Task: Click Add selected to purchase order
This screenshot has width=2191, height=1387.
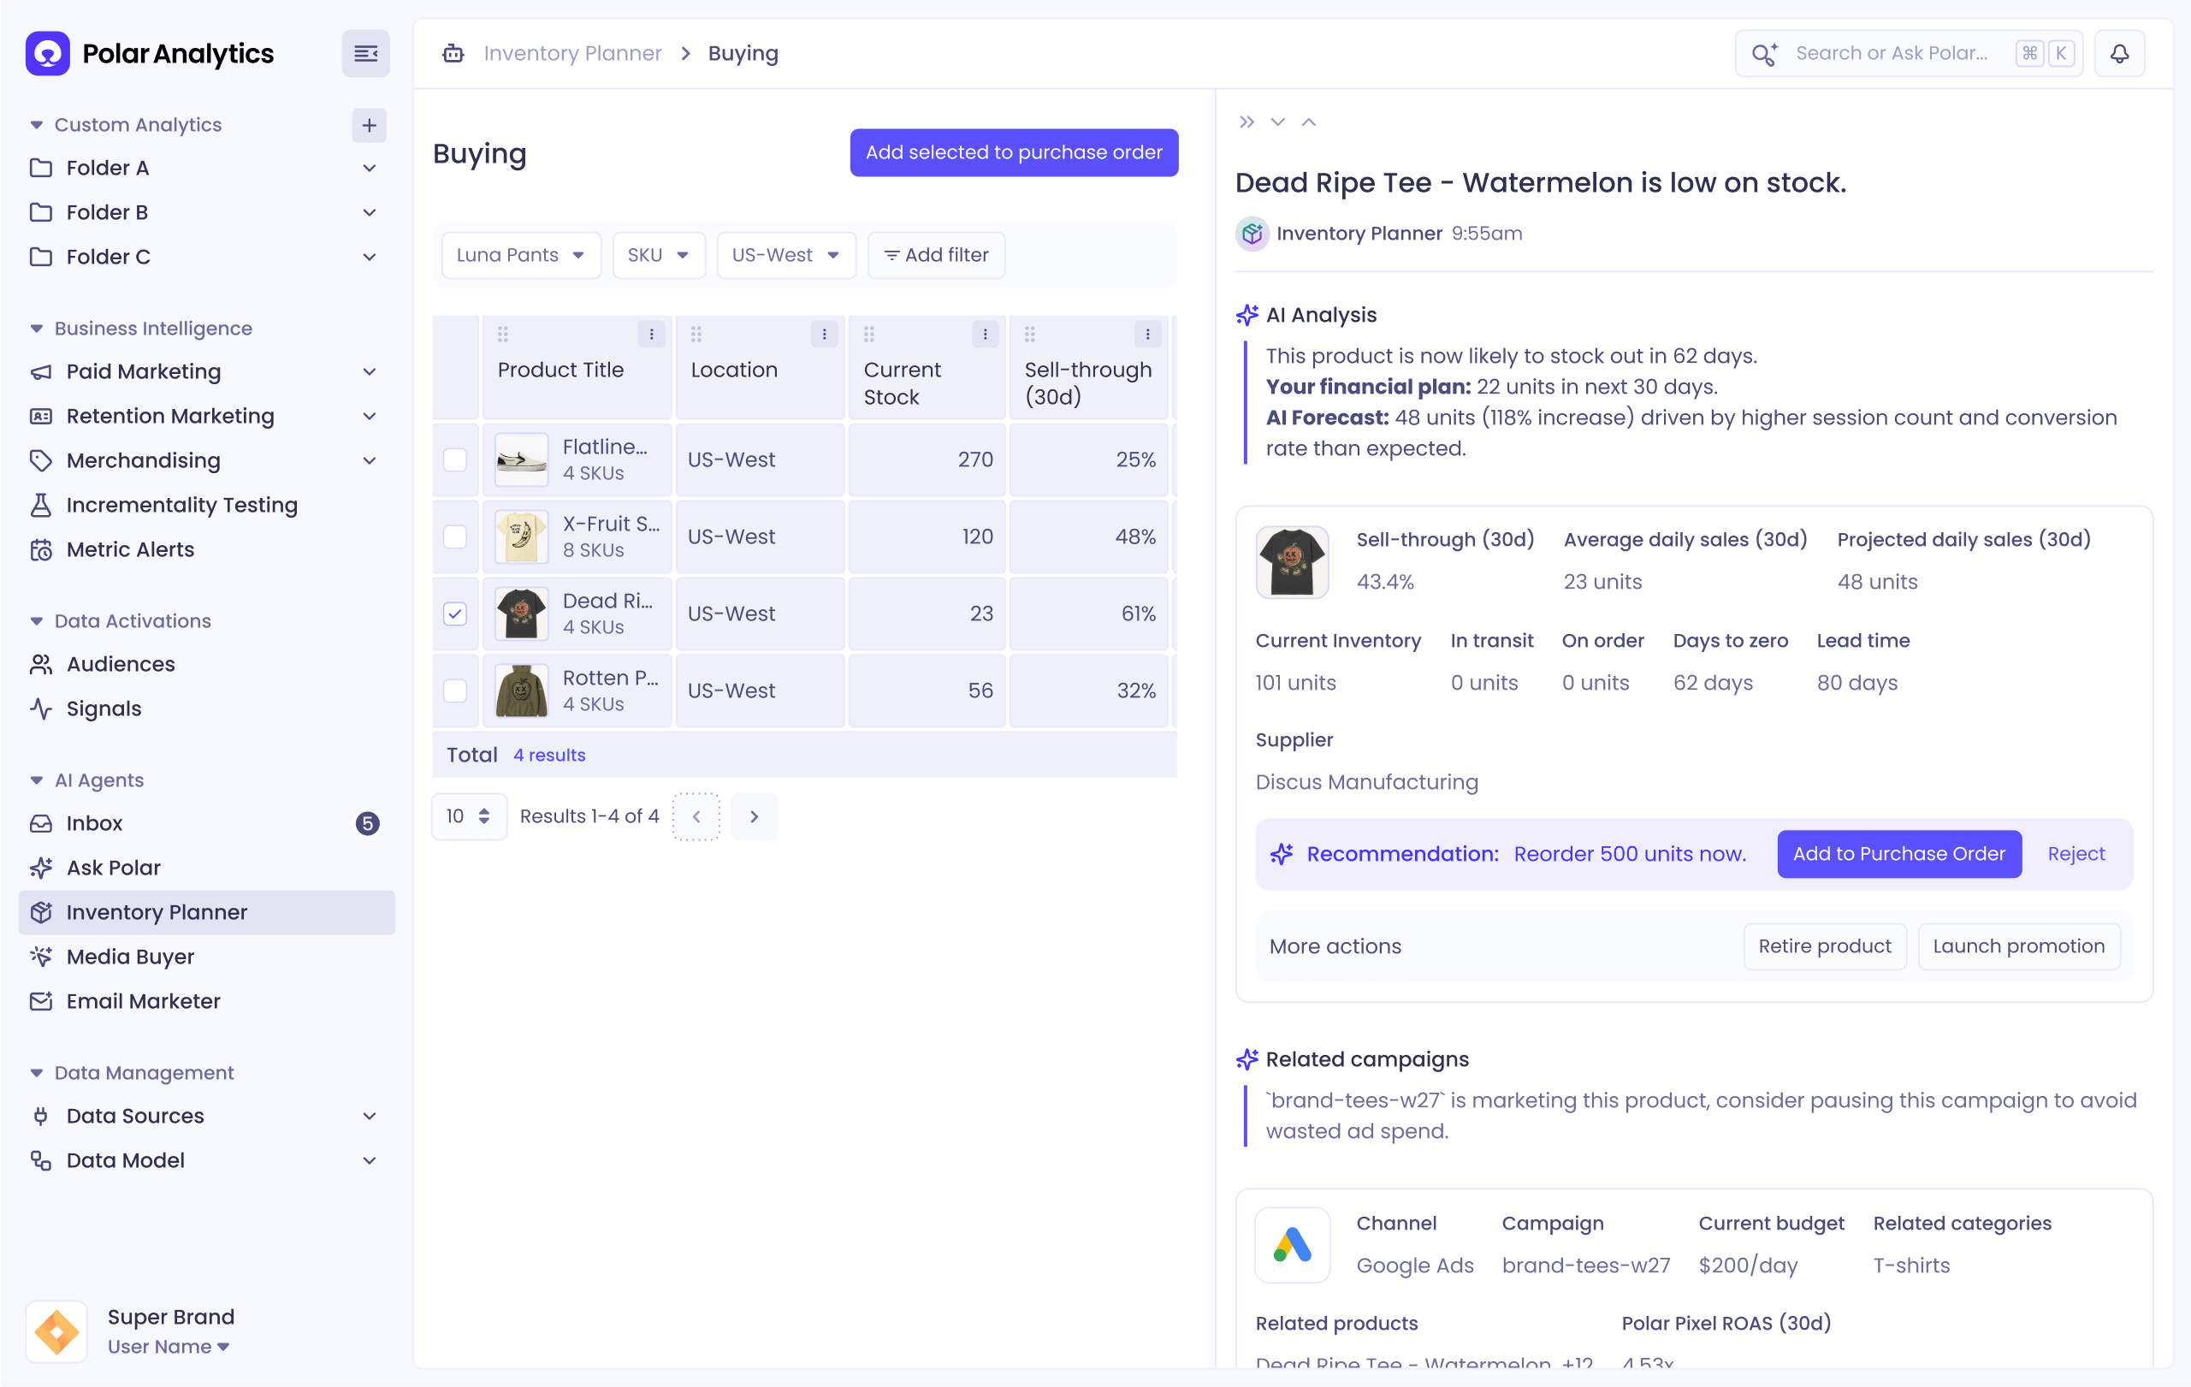Action: pyautogui.click(x=1014, y=153)
